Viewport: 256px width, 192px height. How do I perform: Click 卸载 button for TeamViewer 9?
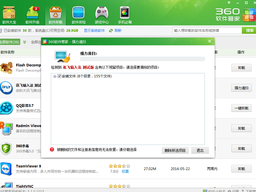pos(241,169)
